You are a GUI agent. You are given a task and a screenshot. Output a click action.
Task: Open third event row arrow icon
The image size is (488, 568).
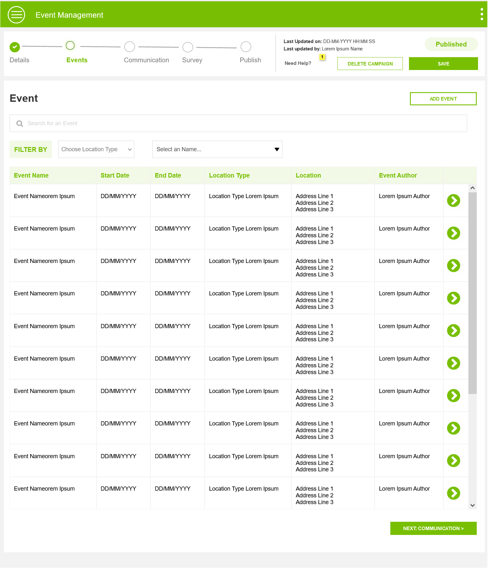pyautogui.click(x=453, y=266)
